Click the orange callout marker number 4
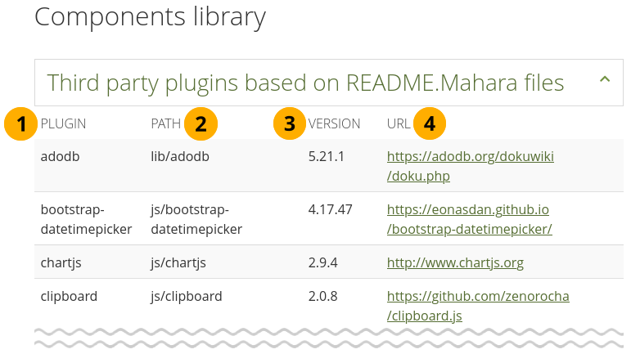 point(430,124)
